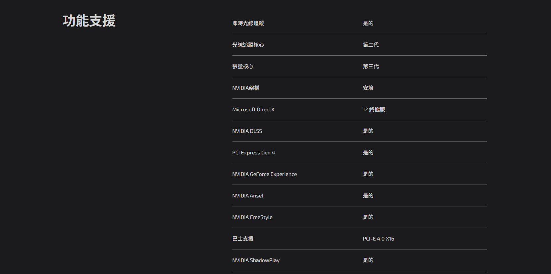Select the 張量核心 label
Screen dimensions: 551x274
click(243, 66)
